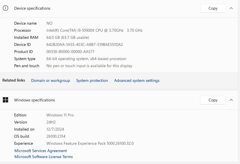The height and width of the screenshot is (164, 240).
Task: Open Advanced system settings
Action: tap(137, 80)
